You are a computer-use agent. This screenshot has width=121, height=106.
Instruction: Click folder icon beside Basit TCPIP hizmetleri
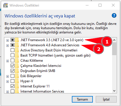click(x=17, y=55)
